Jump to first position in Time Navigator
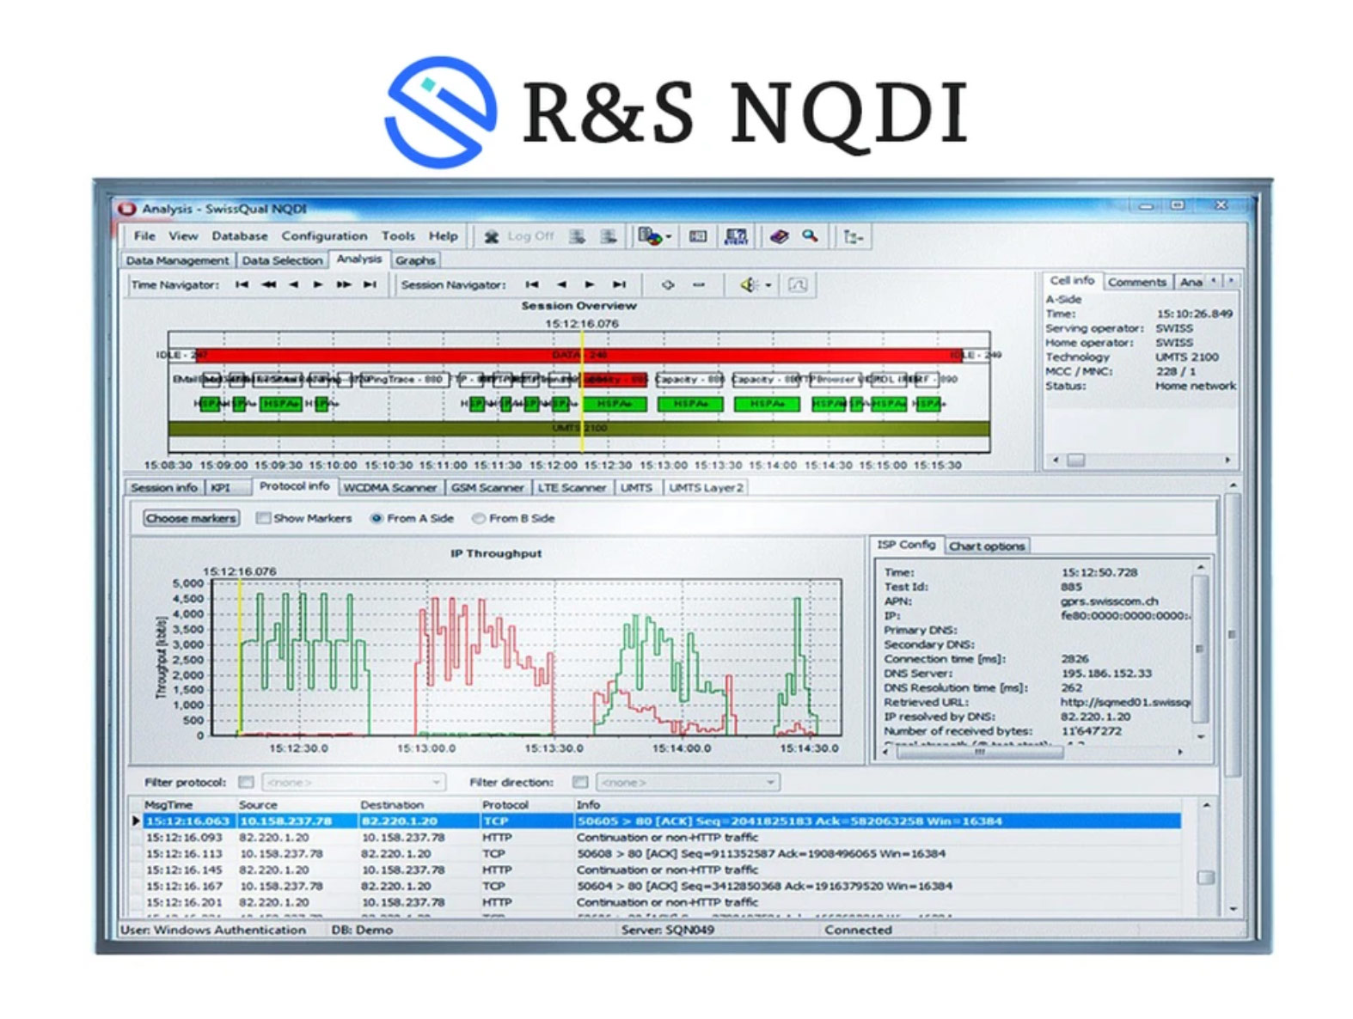This screenshot has height=1019, width=1353. 242,284
